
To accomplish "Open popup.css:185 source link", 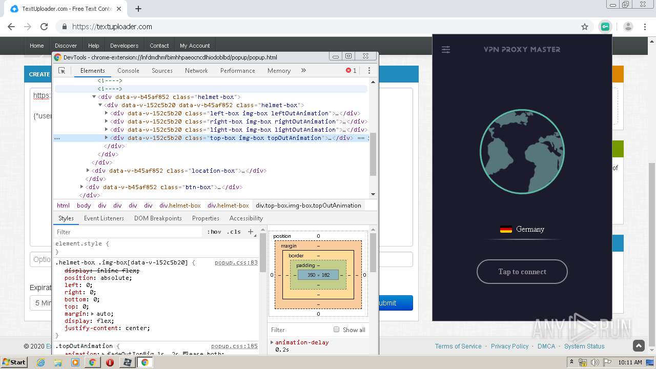I will [234, 346].
